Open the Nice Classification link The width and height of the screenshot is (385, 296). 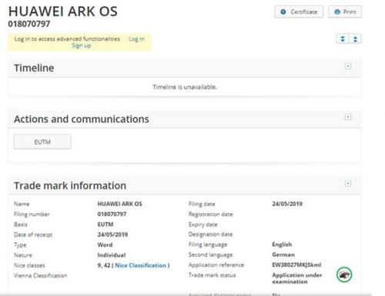click(x=140, y=265)
